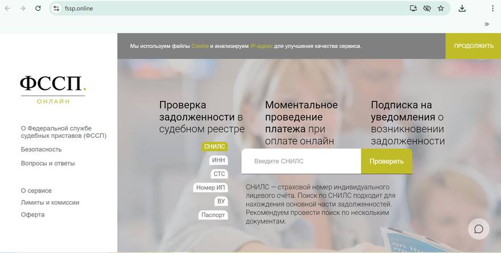Open the О сервисе page
501x253 pixels.
tap(36, 191)
